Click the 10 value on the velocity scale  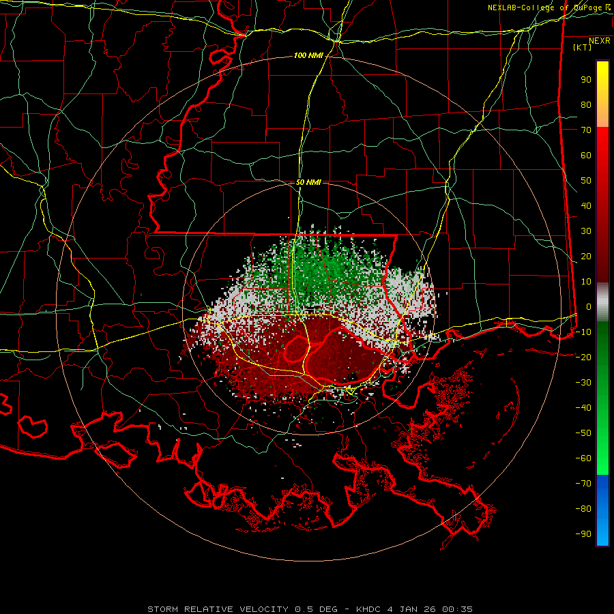tap(586, 282)
